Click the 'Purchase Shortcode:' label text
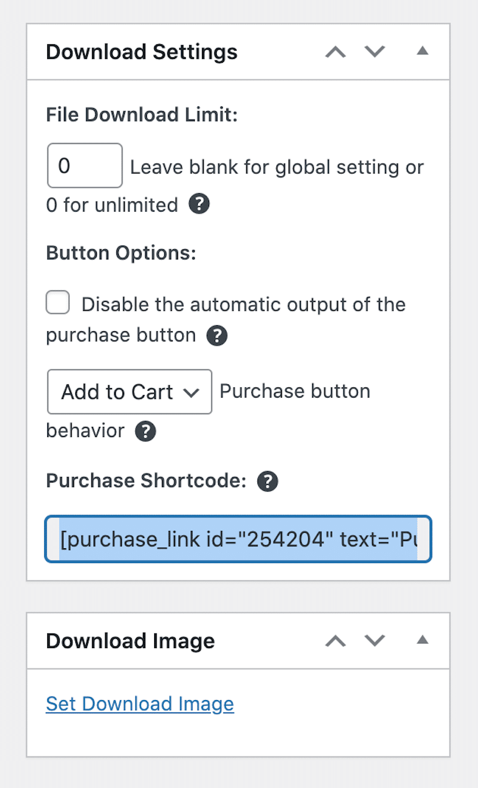 coord(146,481)
